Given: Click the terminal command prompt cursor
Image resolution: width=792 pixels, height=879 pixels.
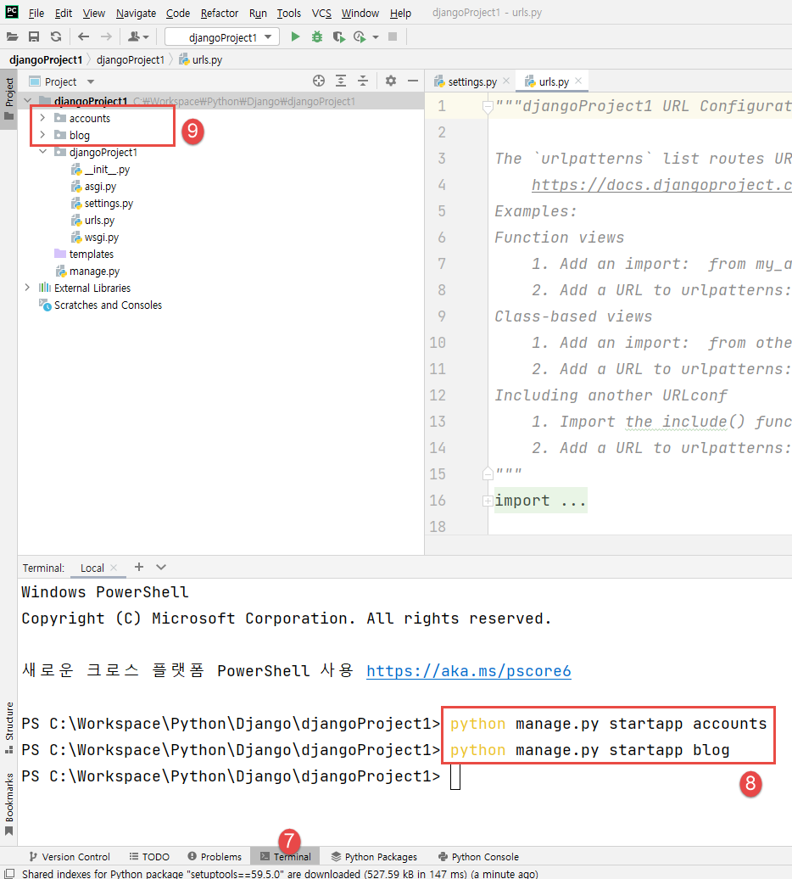Looking at the screenshot, I should point(455,777).
